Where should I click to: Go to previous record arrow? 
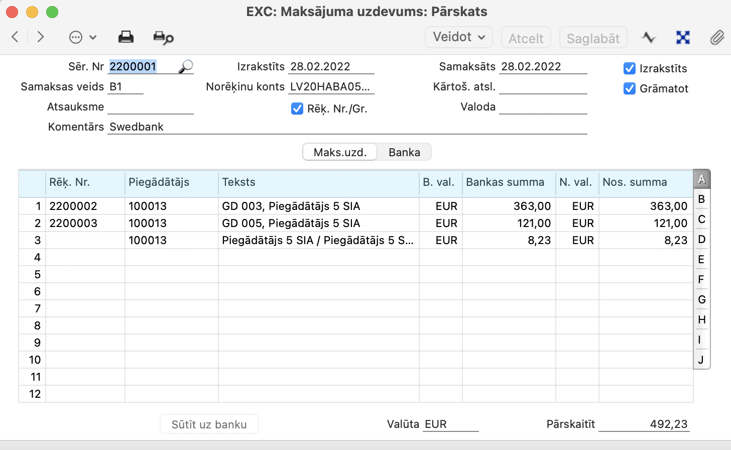coord(15,37)
